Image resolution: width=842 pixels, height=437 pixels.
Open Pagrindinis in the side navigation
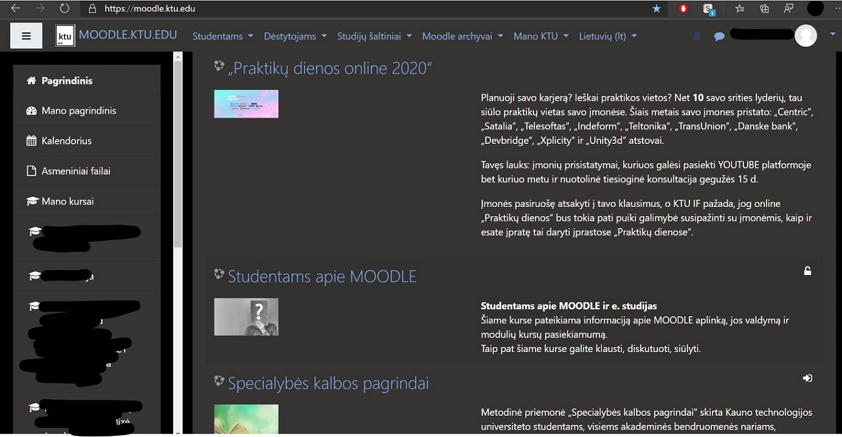(x=87, y=80)
